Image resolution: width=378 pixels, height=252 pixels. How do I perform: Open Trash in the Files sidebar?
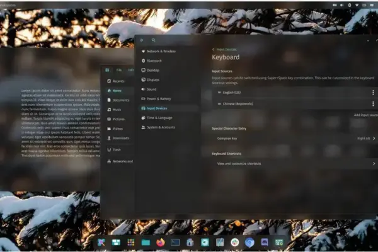coord(119,150)
